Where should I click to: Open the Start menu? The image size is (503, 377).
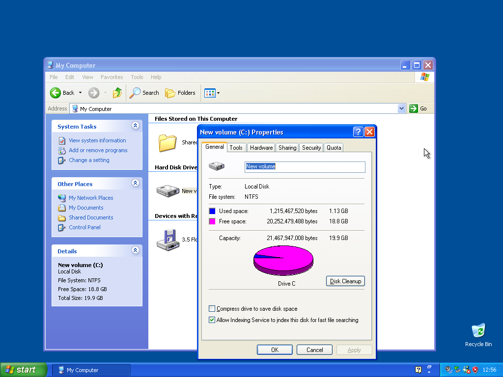coord(24,370)
